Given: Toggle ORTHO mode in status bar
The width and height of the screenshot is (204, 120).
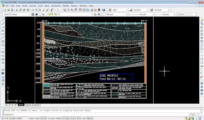Looking at the screenshot, I should click(x=44, y=118).
